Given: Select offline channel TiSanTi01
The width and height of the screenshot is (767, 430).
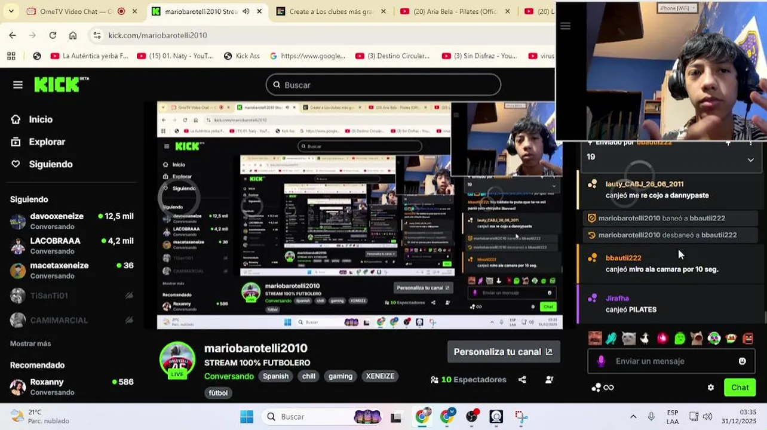Looking at the screenshot, I should [72, 296].
